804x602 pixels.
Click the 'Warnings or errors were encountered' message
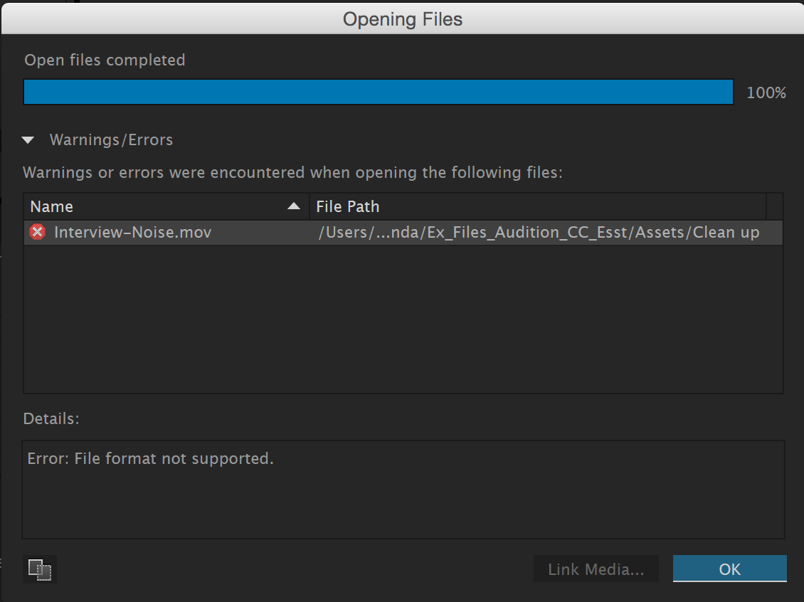click(x=292, y=172)
